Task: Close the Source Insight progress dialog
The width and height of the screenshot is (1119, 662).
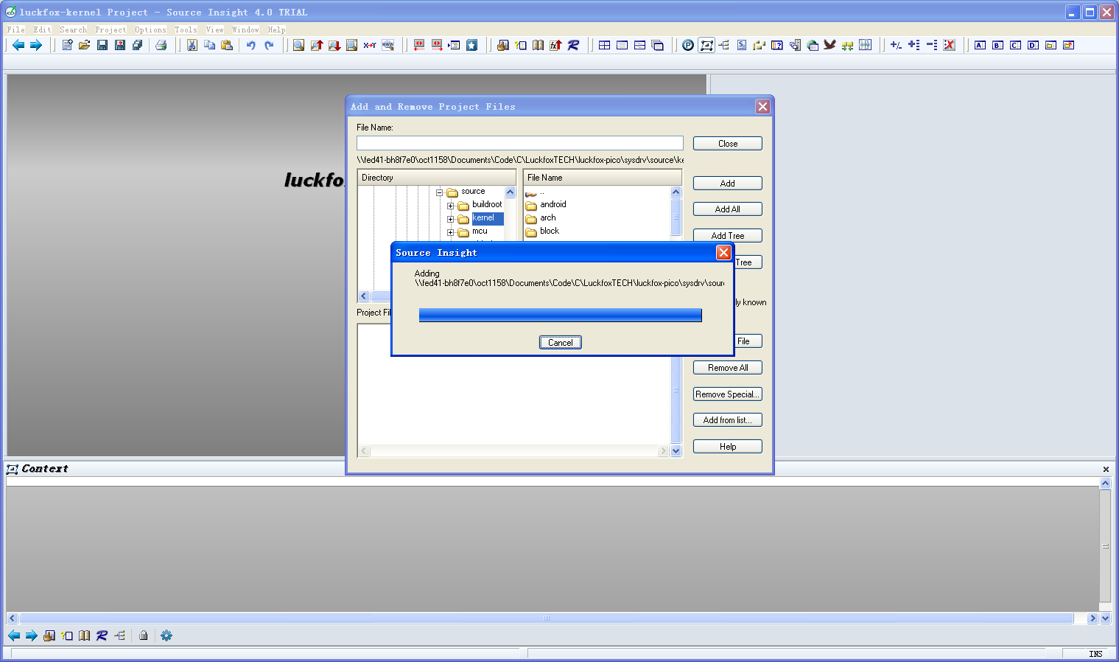Action: tap(723, 253)
